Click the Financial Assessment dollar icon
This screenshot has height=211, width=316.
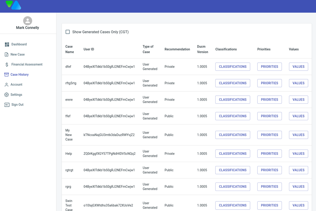click(7, 65)
